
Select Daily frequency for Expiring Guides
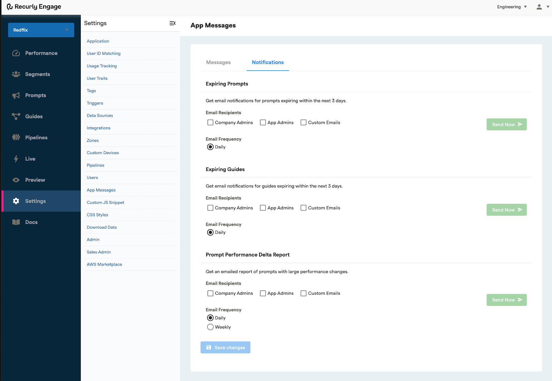tap(210, 232)
